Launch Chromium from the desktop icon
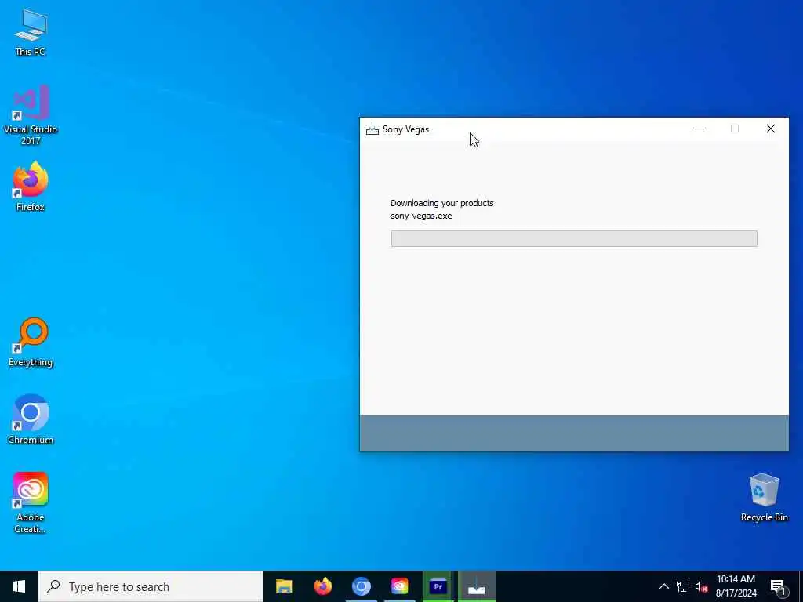 31,419
